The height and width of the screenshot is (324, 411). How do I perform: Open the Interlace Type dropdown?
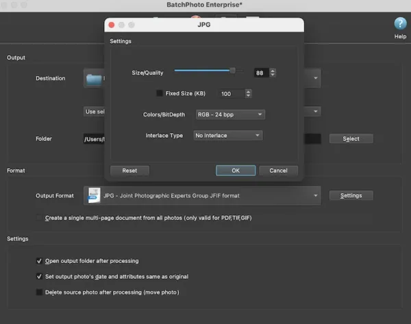(228, 136)
